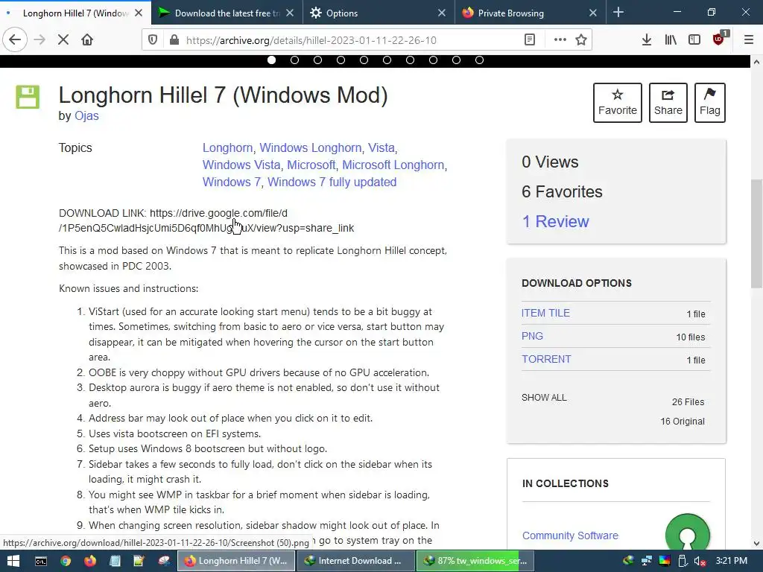
Task: Click the page vertical scrollbar thumb
Action: 756,233
